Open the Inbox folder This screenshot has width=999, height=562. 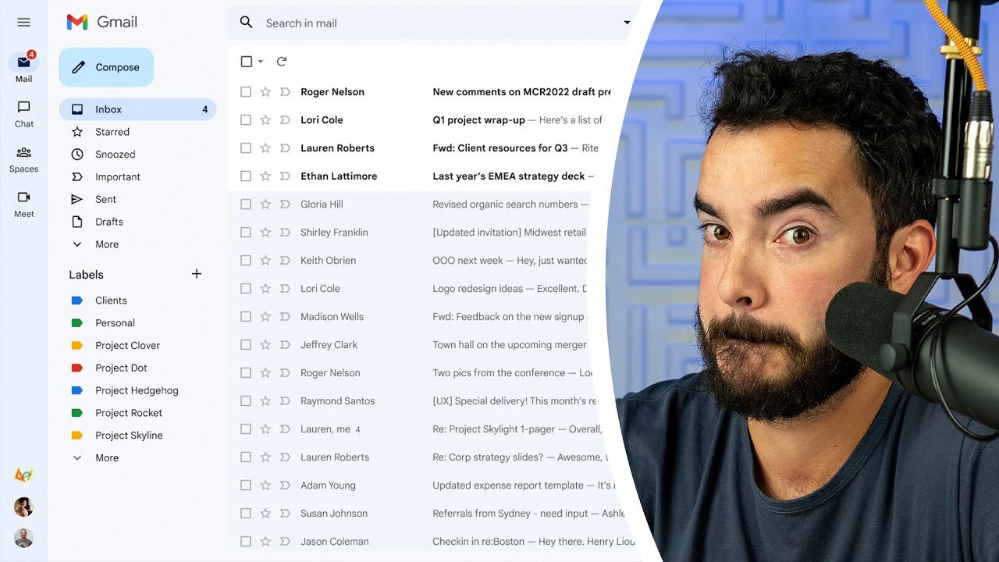pyautogui.click(x=137, y=109)
